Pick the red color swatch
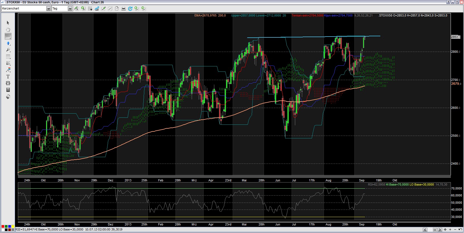 pyautogui.click(x=3, y=226)
